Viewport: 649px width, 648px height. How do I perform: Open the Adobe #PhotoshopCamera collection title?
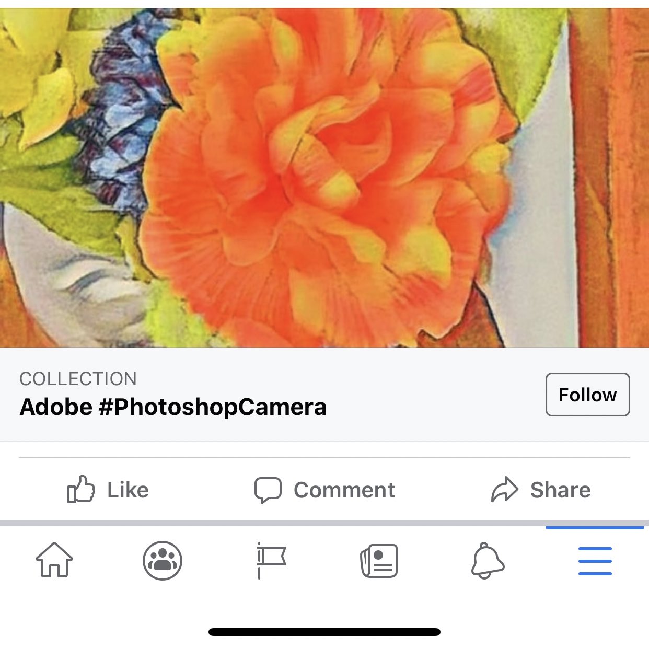pyautogui.click(x=173, y=407)
